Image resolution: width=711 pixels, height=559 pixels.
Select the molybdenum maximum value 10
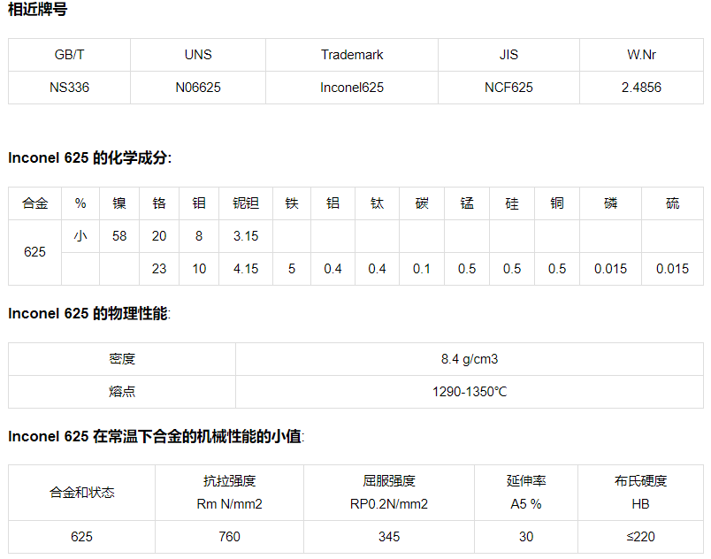[x=199, y=269]
